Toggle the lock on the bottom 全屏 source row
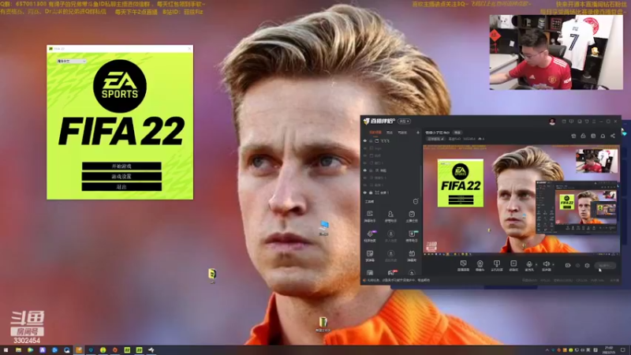 tap(371, 192)
